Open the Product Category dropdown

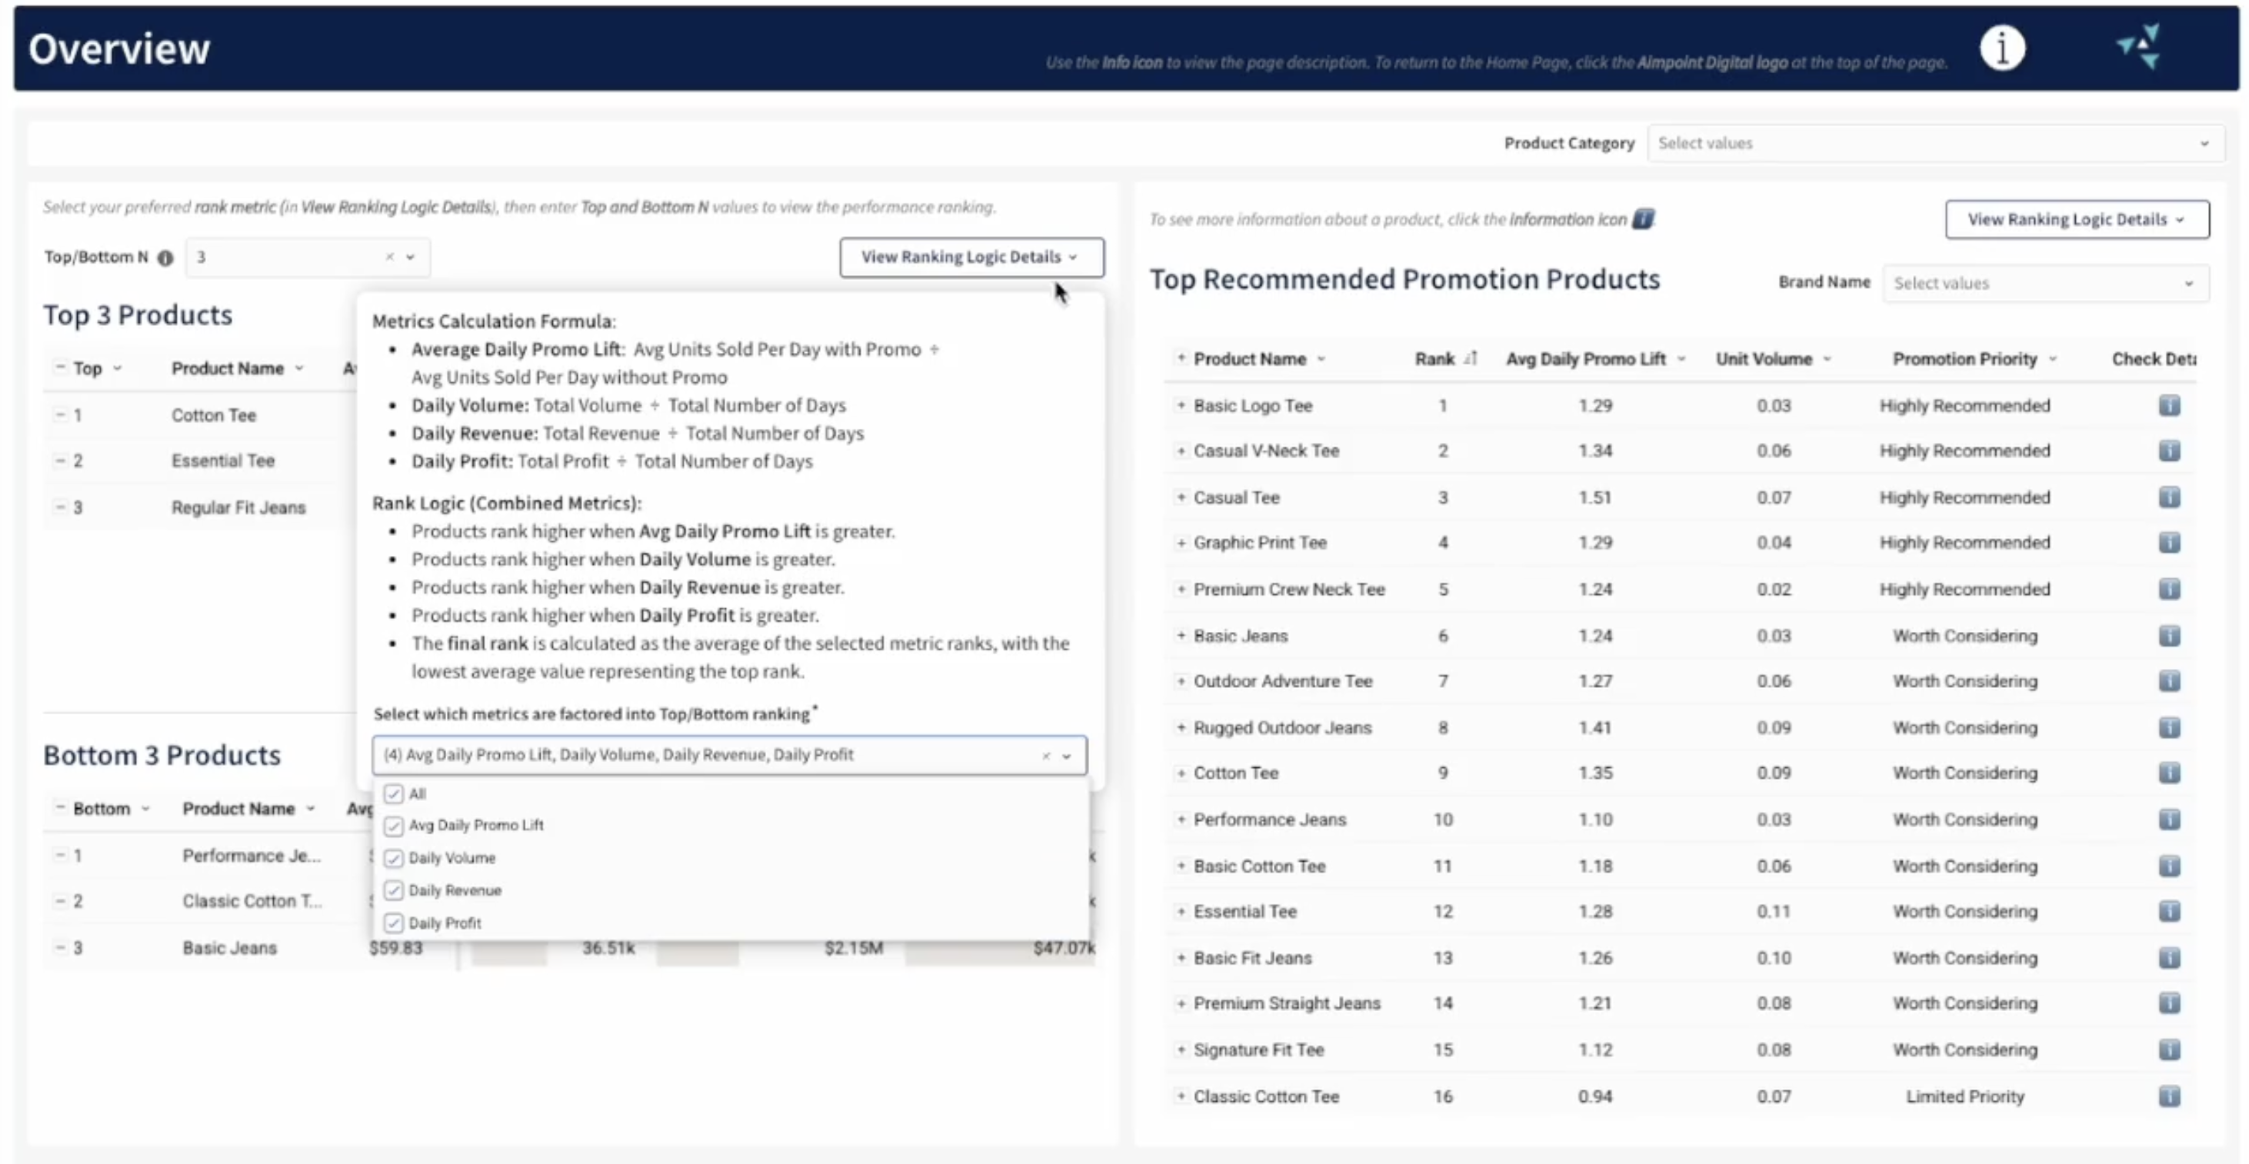(1934, 143)
